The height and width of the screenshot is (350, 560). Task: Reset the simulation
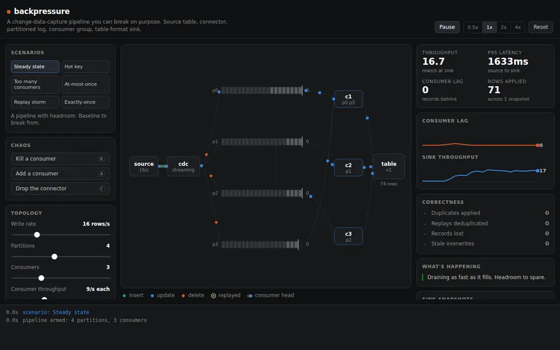click(x=540, y=27)
